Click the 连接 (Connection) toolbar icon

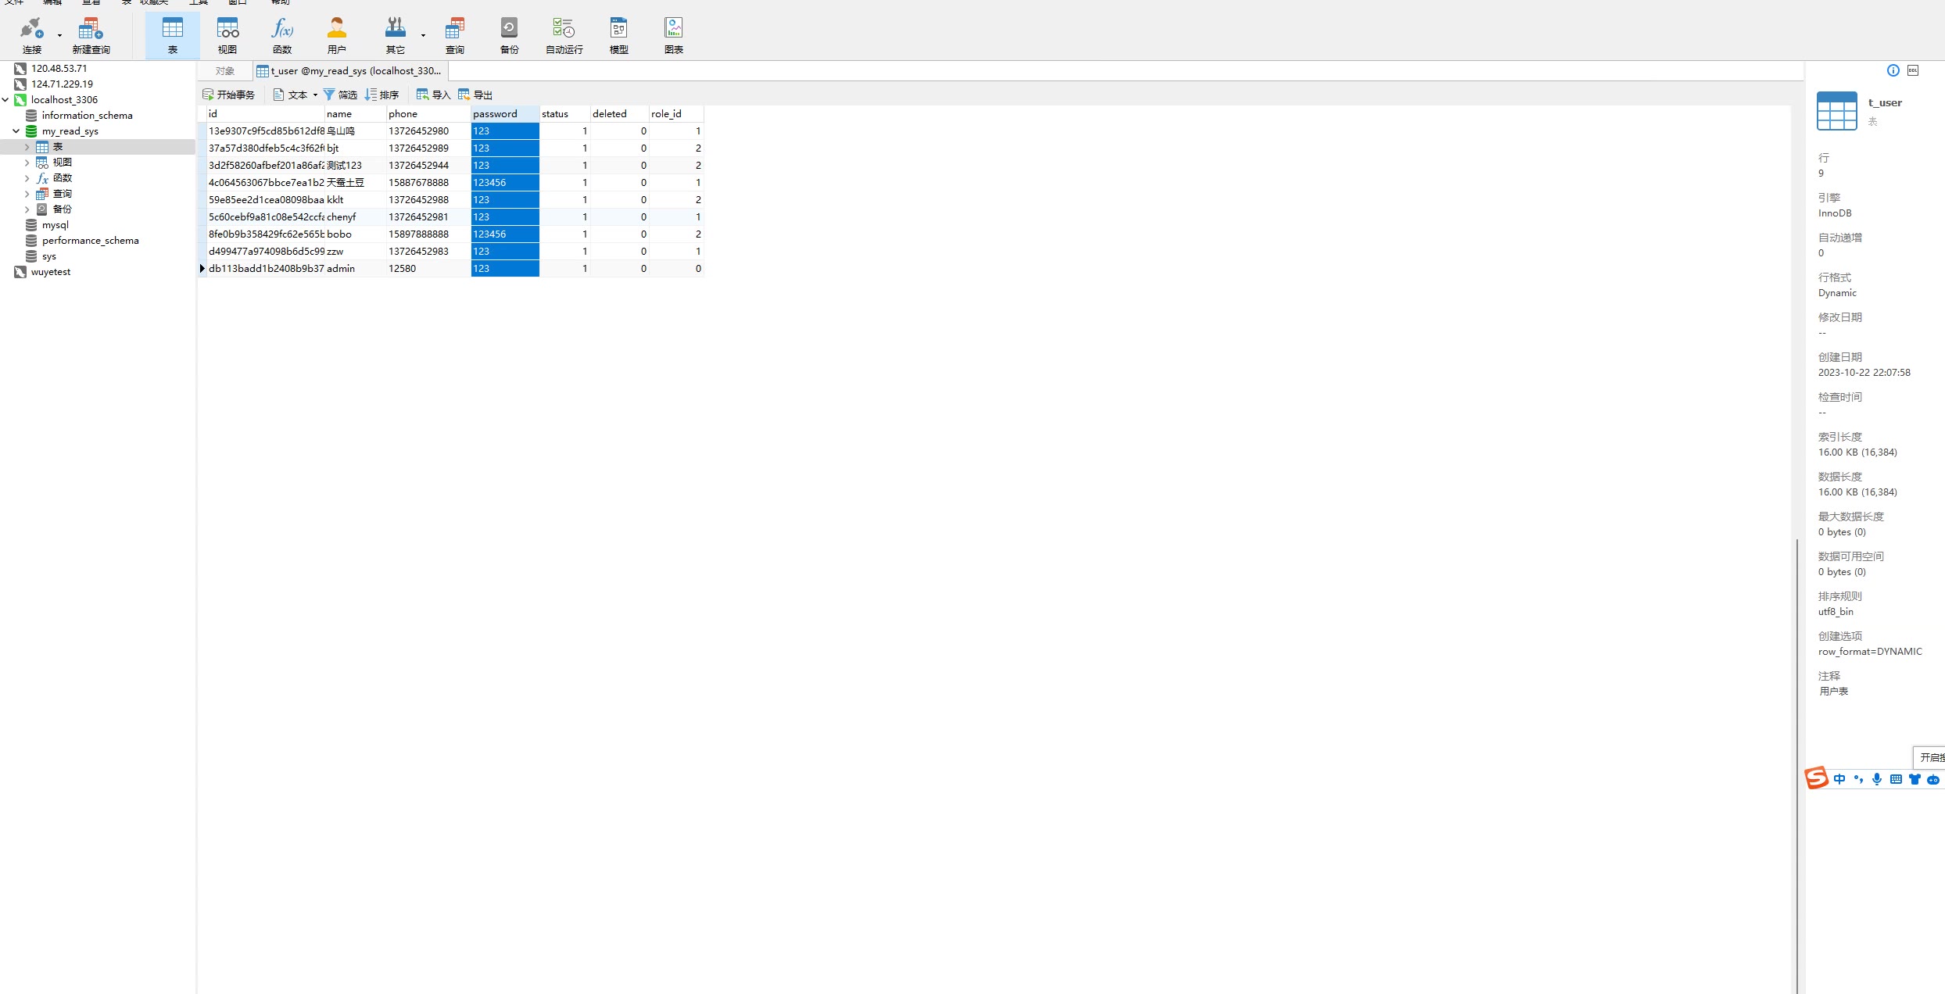pos(32,35)
